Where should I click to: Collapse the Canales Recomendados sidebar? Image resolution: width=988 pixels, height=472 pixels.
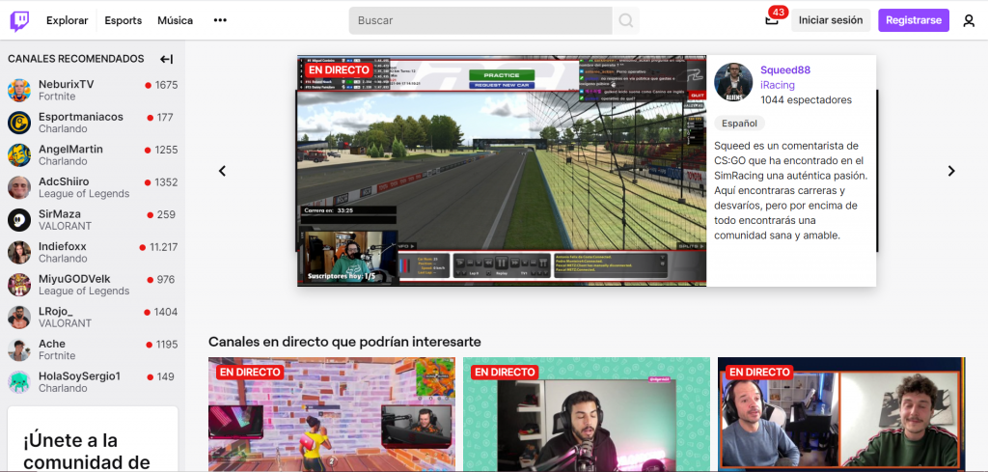pos(166,59)
